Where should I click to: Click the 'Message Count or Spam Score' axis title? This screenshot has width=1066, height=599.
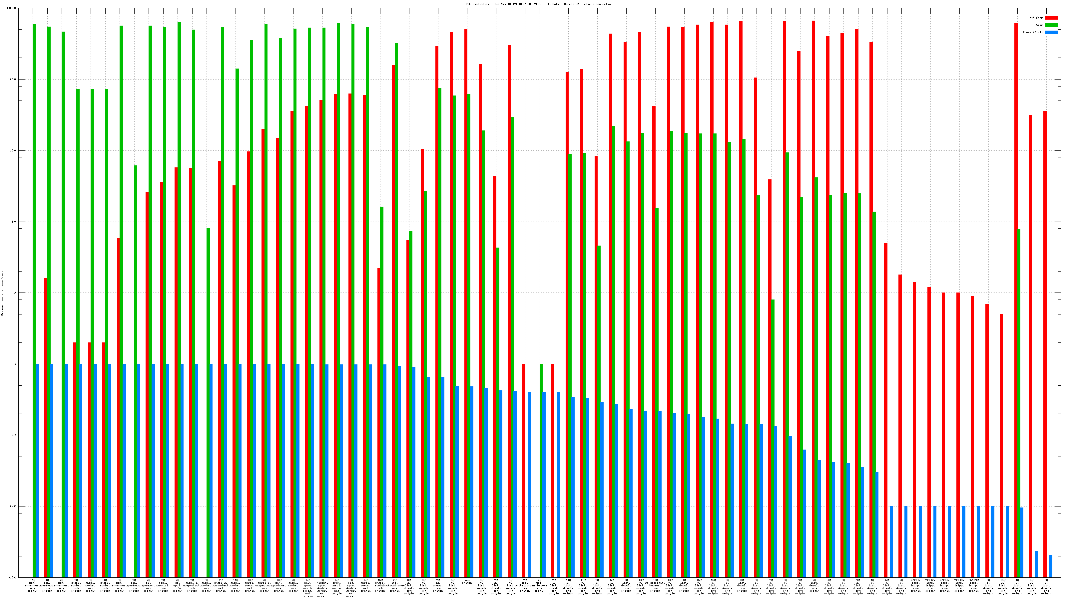[x=2, y=293]
